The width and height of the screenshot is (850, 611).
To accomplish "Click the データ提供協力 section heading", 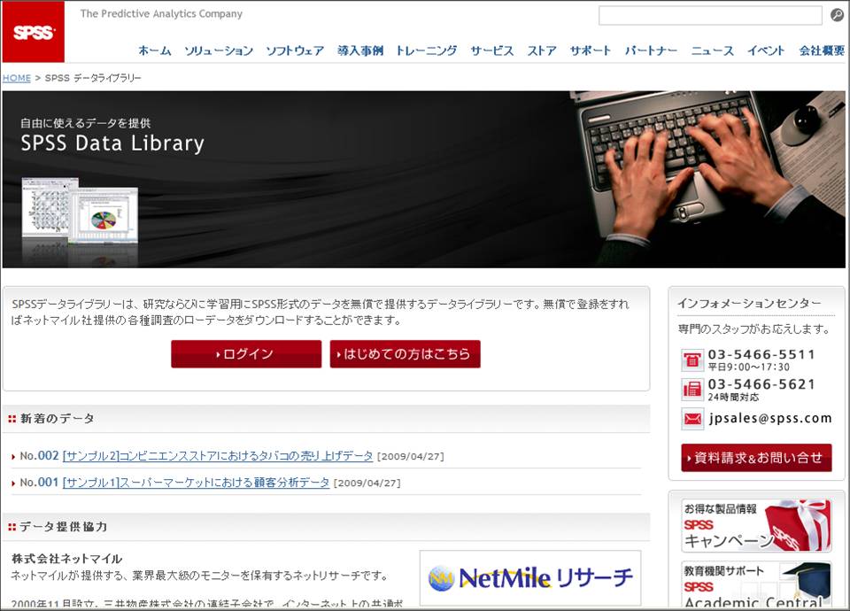I will coord(64,526).
